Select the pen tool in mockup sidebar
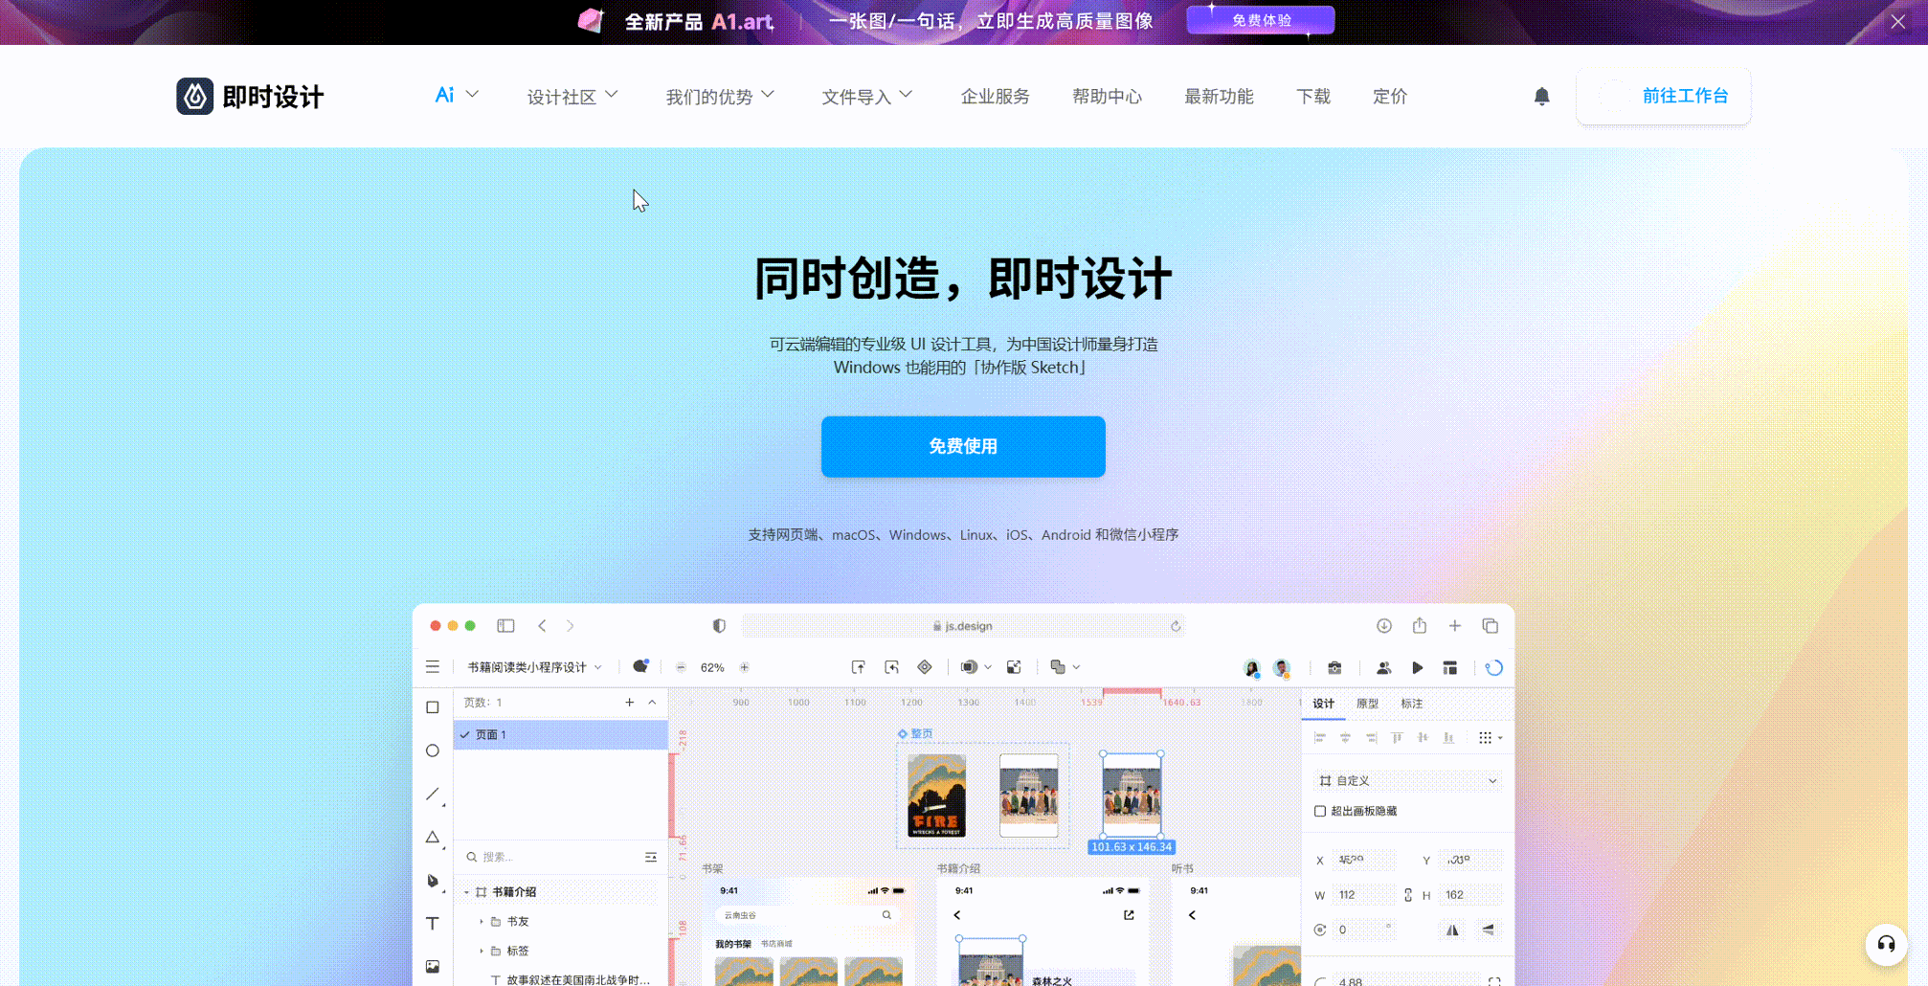The image size is (1928, 986). pos(433,881)
